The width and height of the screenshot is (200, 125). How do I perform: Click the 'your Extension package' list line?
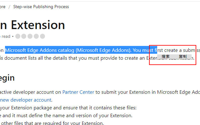point(69,108)
